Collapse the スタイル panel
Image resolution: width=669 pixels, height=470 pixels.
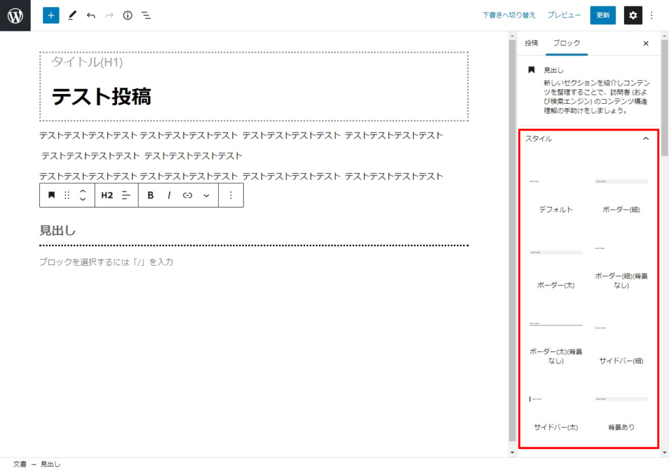[645, 138]
